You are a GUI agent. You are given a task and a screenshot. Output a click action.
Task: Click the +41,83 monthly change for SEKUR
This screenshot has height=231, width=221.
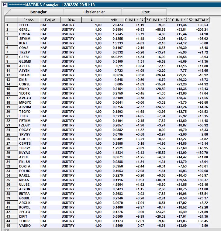(181, 221)
